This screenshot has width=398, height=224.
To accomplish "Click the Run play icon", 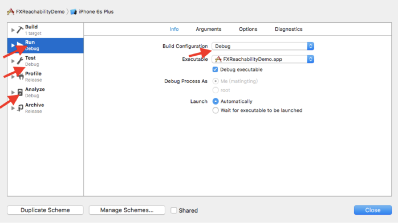I will click(20, 45).
